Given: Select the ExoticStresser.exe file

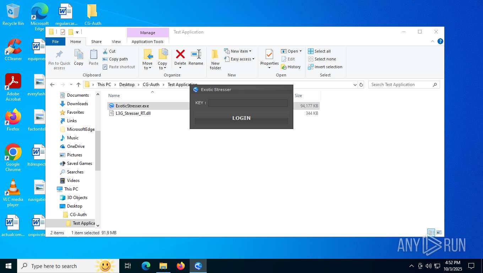Looking at the screenshot, I should coord(132,106).
